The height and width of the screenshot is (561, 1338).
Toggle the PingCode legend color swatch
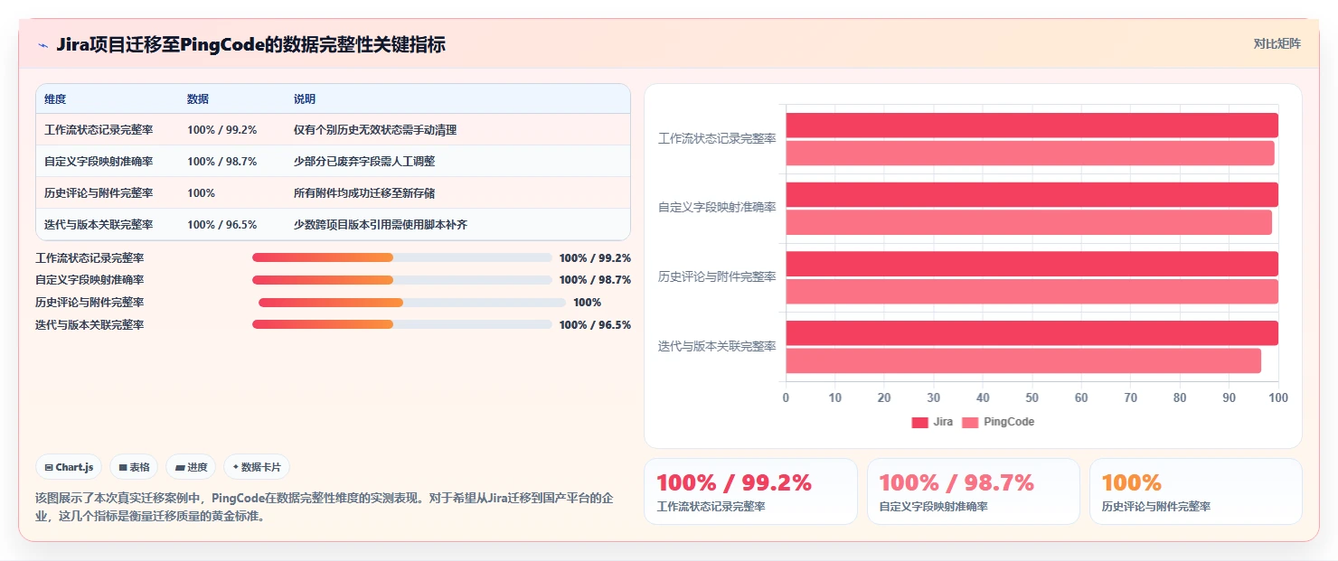(x=970, y=422)
